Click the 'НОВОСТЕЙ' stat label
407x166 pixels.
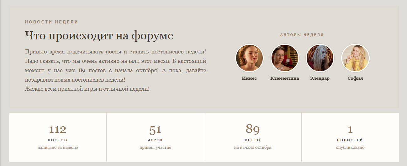click(350, 140)
